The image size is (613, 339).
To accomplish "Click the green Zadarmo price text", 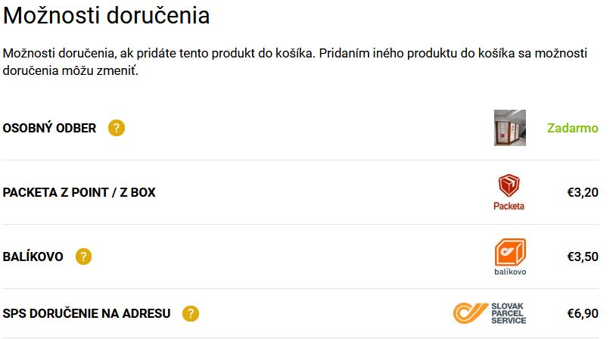I will coord(572,128).
